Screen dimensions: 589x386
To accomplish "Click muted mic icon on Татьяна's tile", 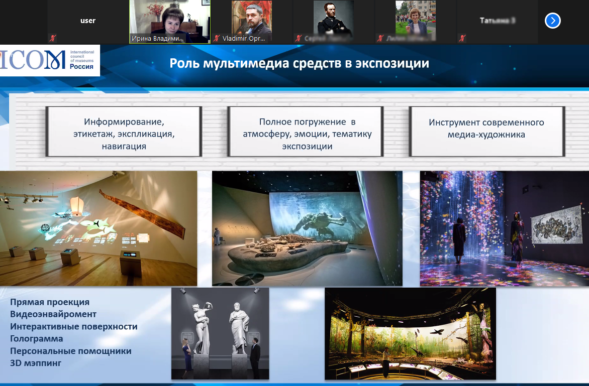I will (462, 38).
